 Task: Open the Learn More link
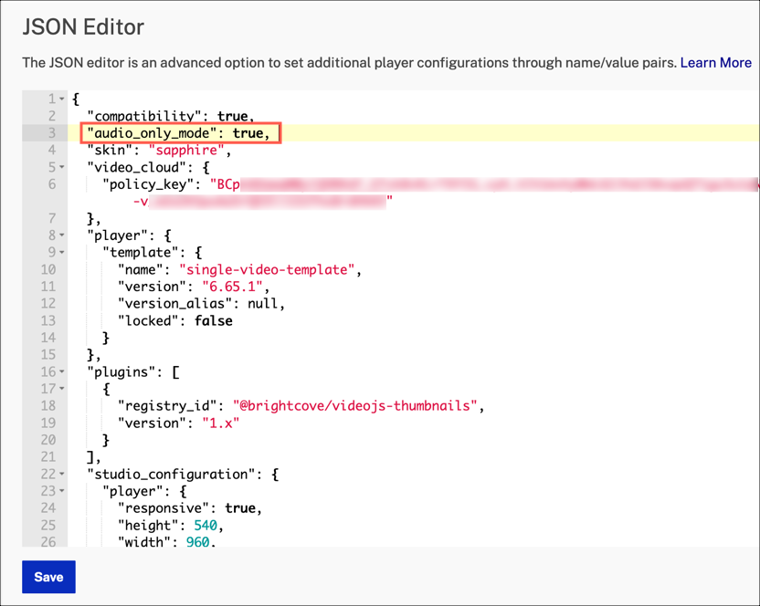(715, 62)
